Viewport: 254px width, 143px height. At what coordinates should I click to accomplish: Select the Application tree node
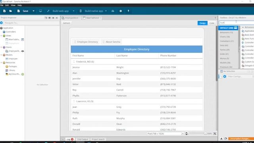pos(8,28)
